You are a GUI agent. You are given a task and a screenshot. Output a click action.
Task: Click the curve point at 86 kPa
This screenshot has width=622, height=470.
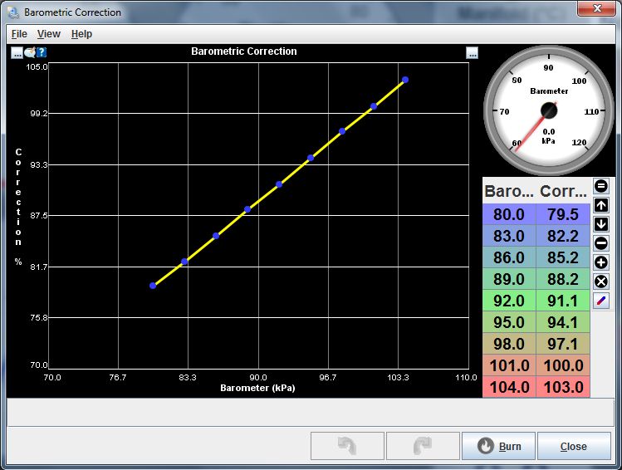coord(216,236)
